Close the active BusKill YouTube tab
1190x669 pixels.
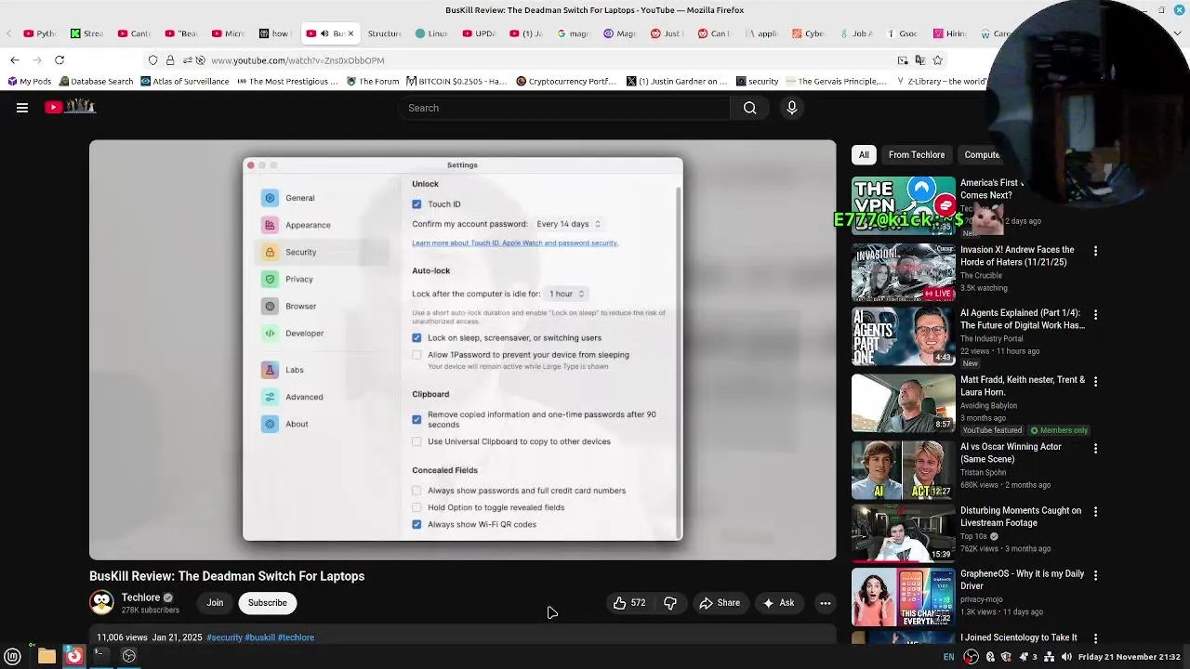[350, 33]
